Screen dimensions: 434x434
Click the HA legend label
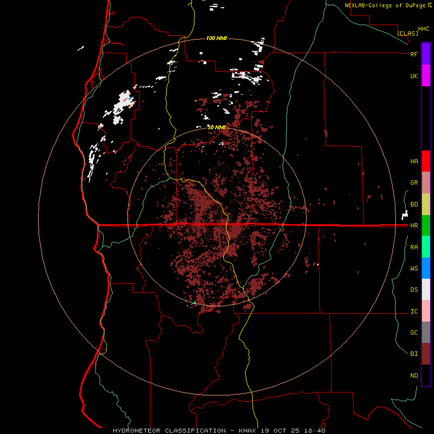(x=414, y=161)
